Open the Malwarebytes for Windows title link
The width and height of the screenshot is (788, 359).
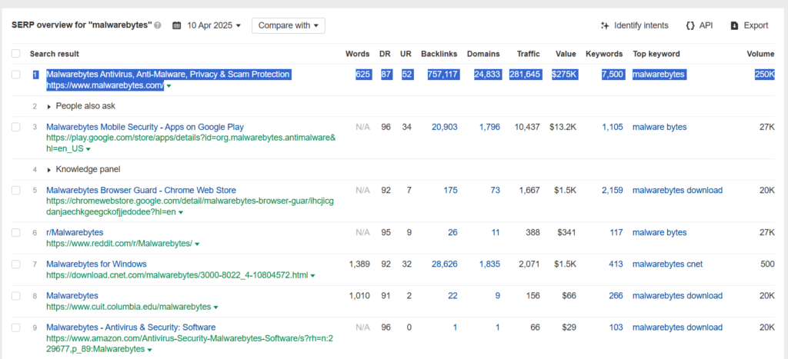[96, 264]
